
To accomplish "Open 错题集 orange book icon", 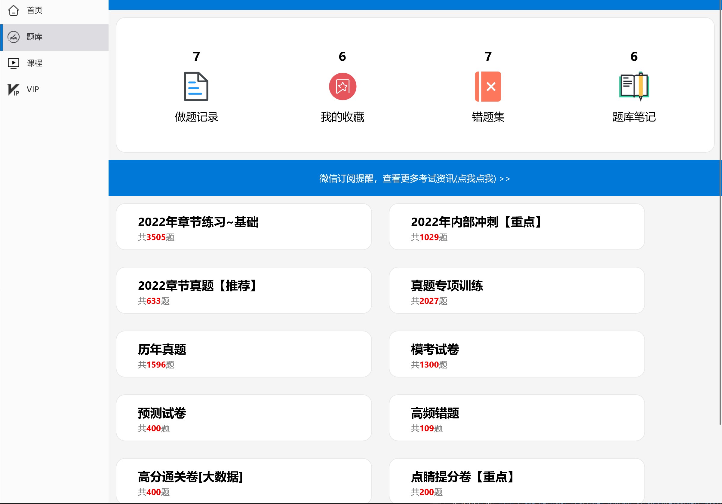I will tap(488, 87).
